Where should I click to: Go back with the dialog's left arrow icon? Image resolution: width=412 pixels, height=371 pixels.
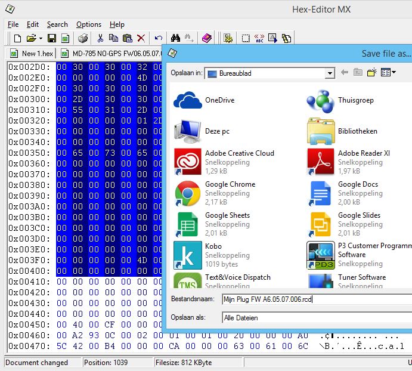pos(345,72)
